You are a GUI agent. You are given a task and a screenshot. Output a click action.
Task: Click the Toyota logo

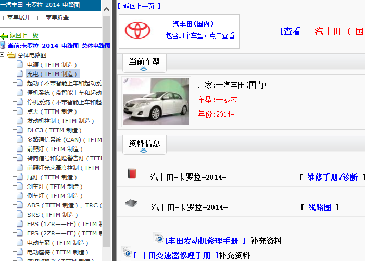pyautogui.click(x=137, y=30)
